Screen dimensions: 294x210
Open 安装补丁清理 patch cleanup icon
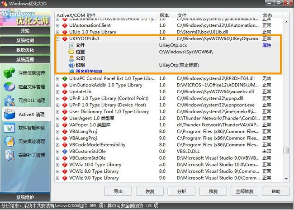coord(9,155)
